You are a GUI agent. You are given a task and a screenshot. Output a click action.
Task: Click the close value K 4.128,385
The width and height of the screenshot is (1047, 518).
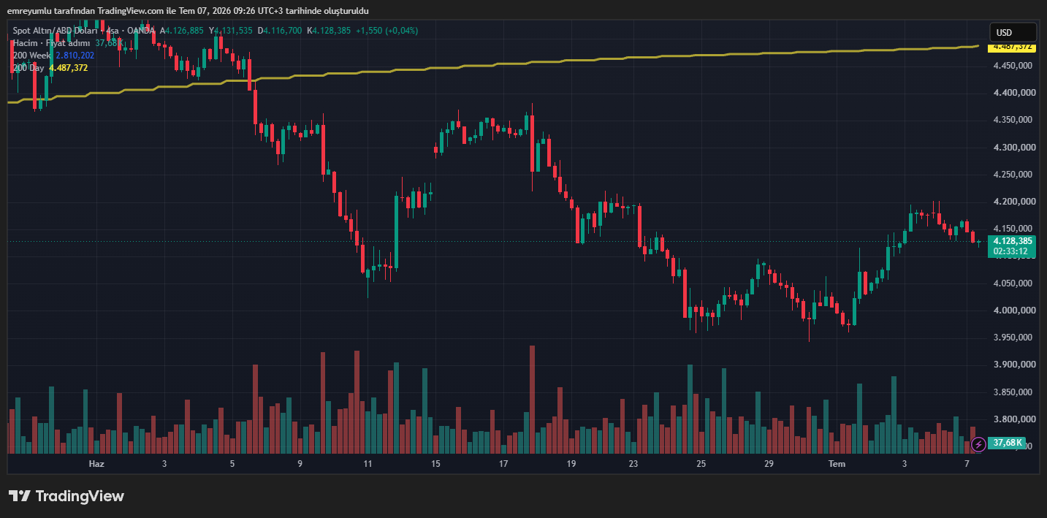329,31
